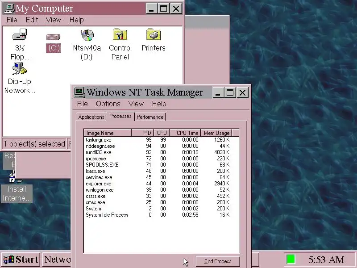Open View menu in My Computer
357x268 pixels.
(x=53, y=20)
